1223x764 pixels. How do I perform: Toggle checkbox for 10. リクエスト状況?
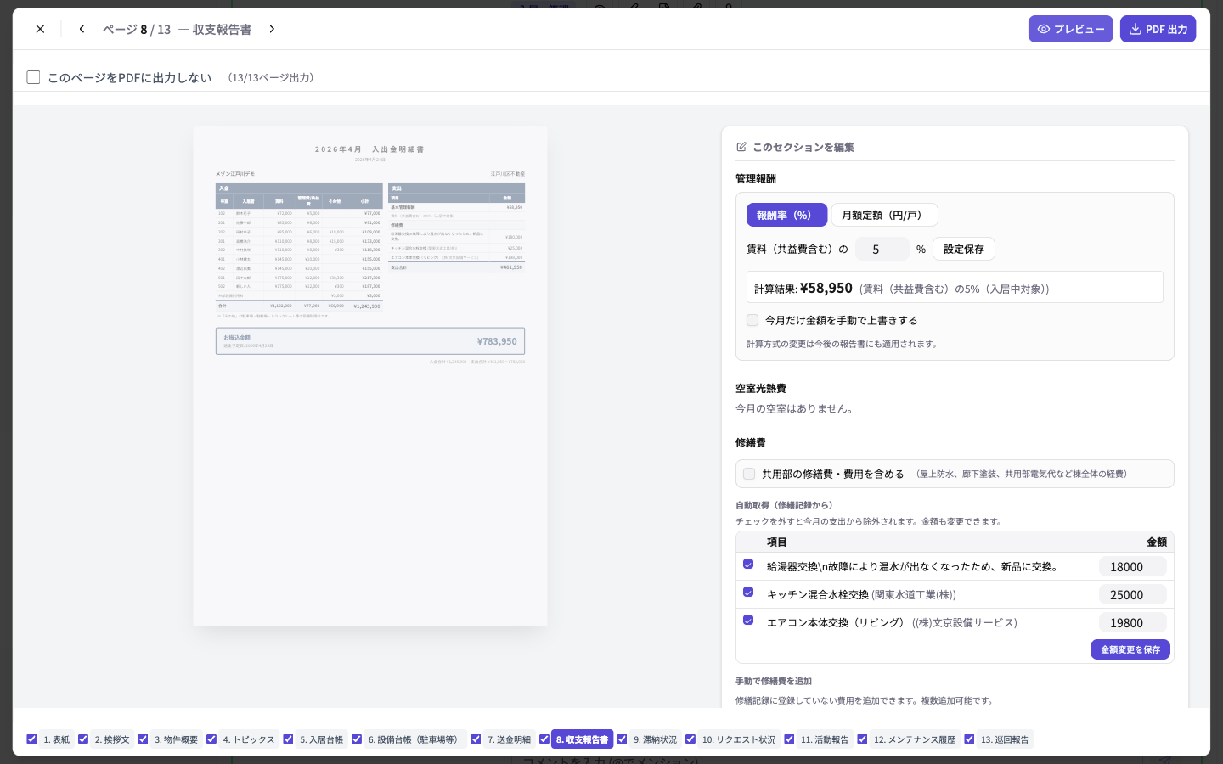pos(690,739)
